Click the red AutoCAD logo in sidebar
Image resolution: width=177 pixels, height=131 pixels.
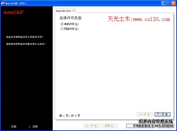pyautogui.click(x=14, y=12)
